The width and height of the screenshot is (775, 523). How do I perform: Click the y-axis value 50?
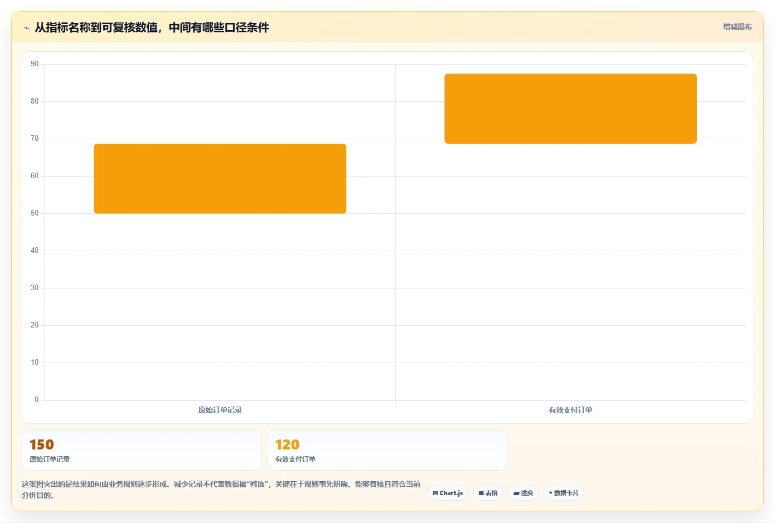point(35,213)
